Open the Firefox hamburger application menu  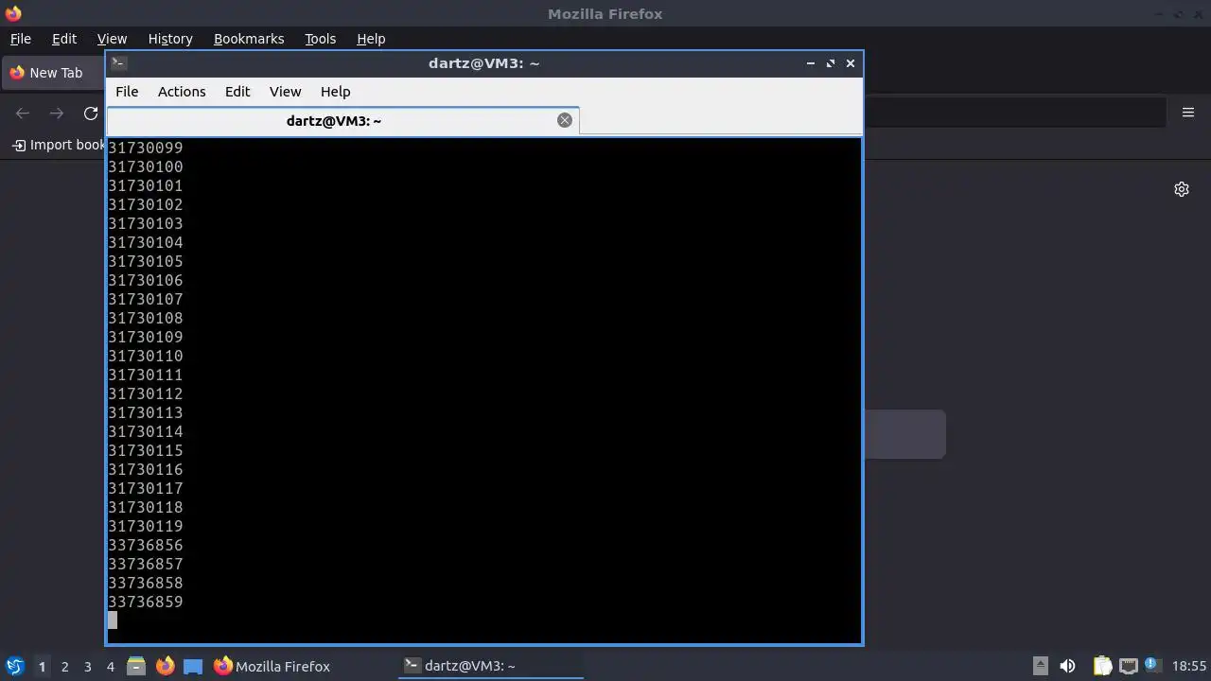1188,113
